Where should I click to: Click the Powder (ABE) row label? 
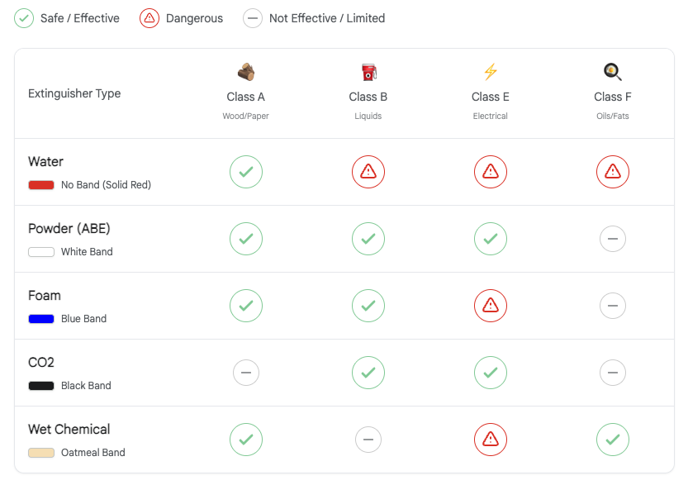pyautogui.click(x=69, y=228)
